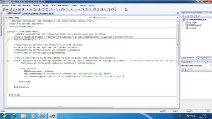Select My Project in Solution Explorer
This screenshot has width=212, height=119.
click(x=193, y=22)
